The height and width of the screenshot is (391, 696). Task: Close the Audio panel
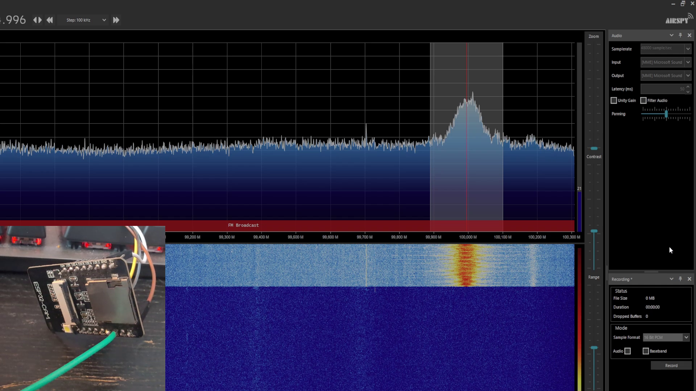(689, 35)
